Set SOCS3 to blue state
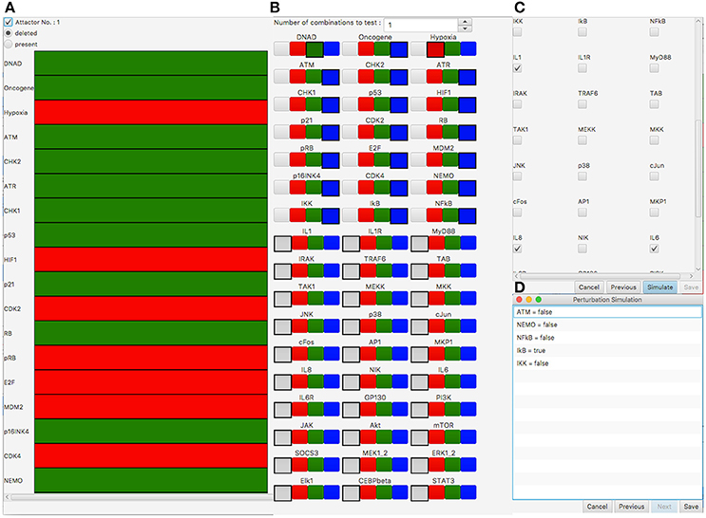 click(x=332, y=465)
